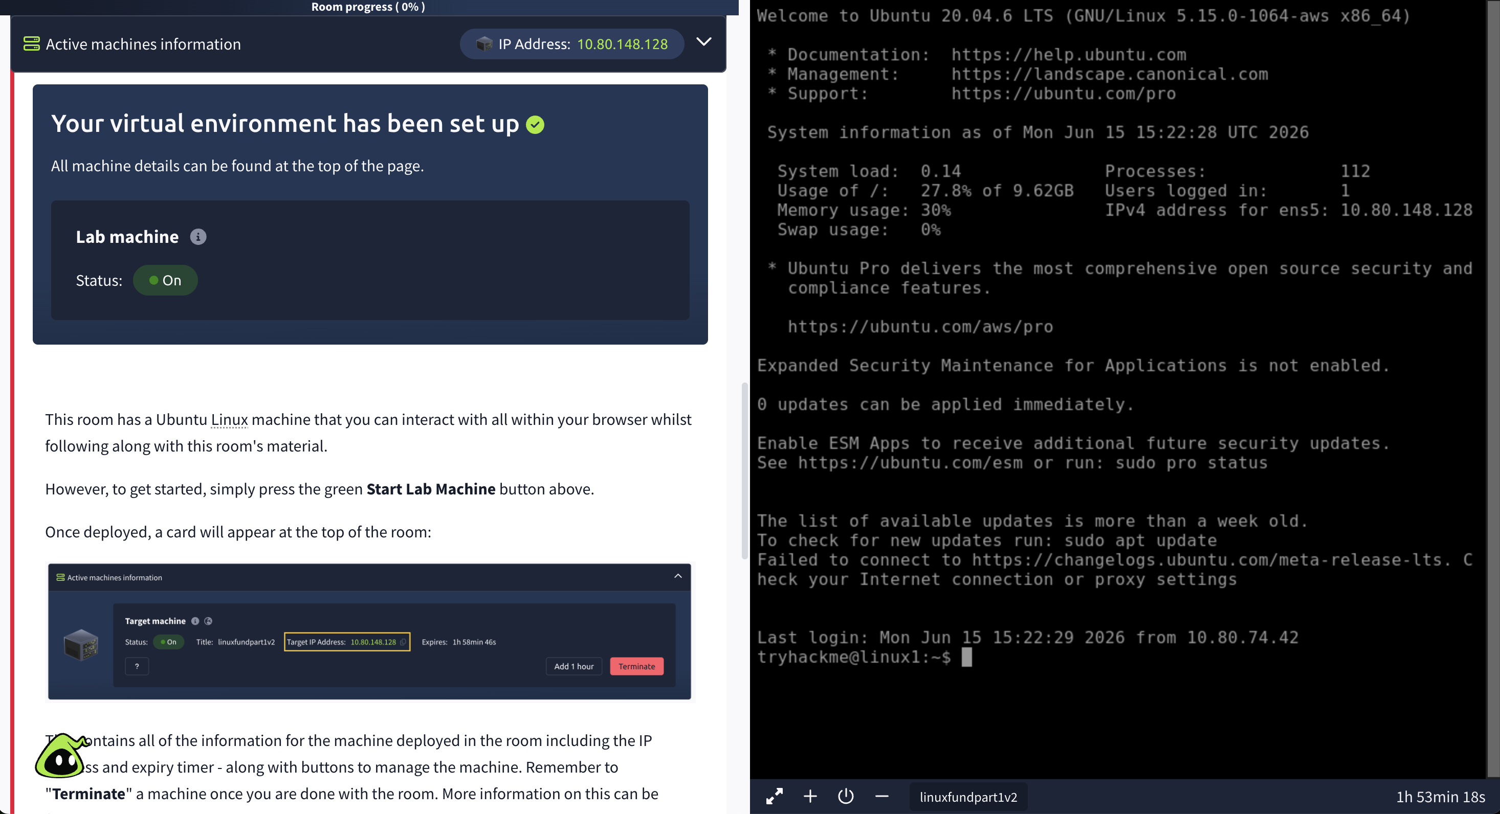
Task: Click the terminal prompt tryhackme@linux1
Action: 854,657
